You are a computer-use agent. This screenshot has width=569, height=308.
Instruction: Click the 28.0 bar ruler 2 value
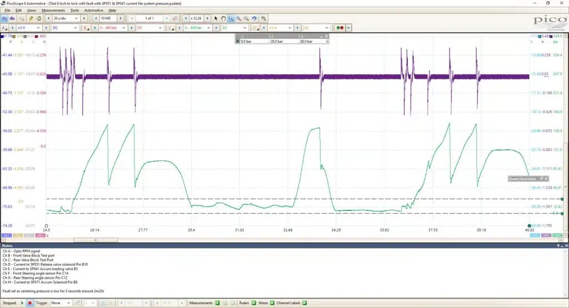pyautogui.click(x=276, y=41)
